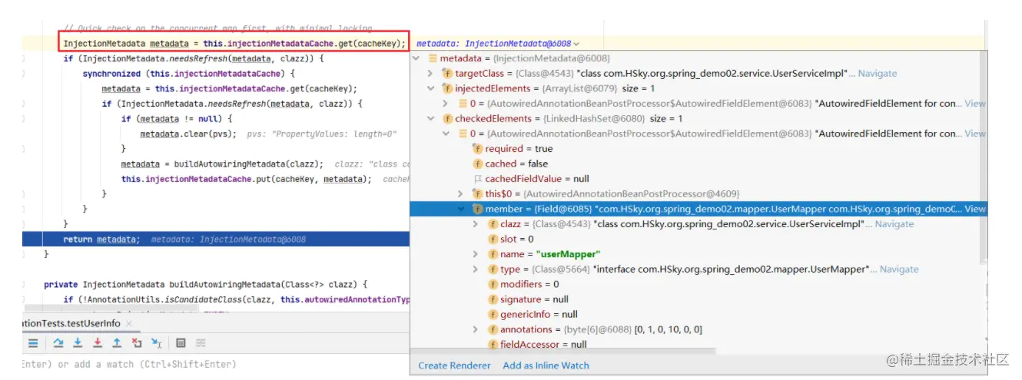
Task: Click the fieldAccessor field icon
Action: coord(493,345)
